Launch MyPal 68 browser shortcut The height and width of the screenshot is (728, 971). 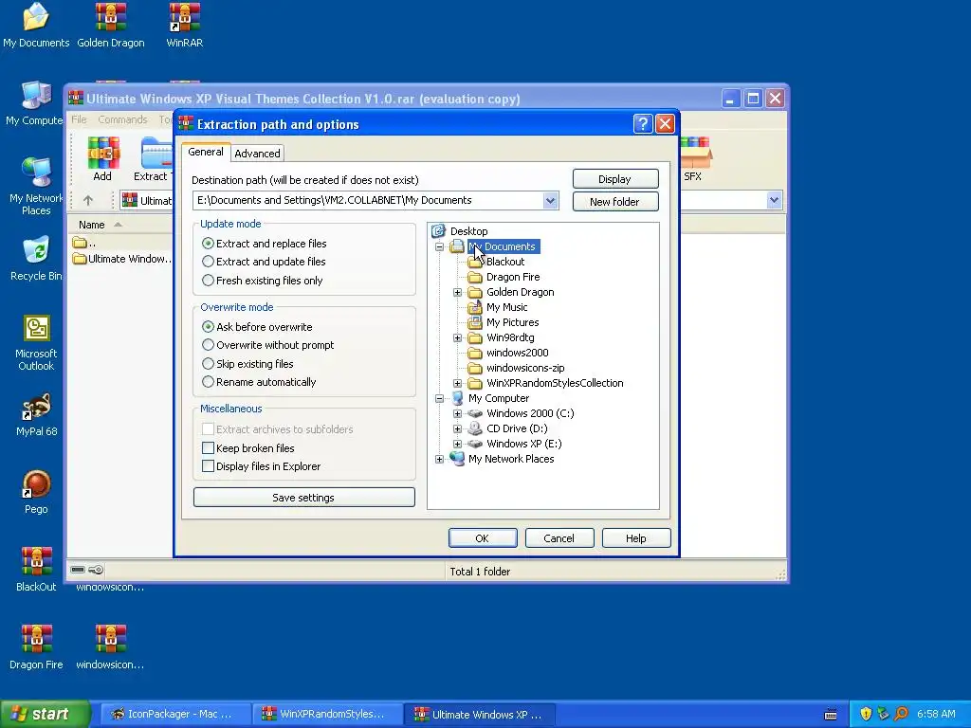[36, 415]
